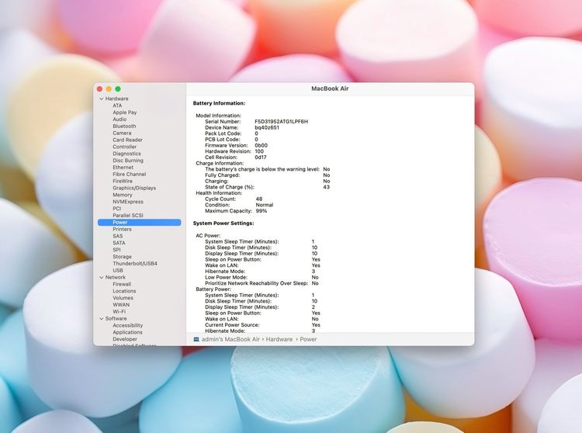The height and width of the screenshot is (433, 582).
Task: Open the SPI entry
Action: click(117, 250)
